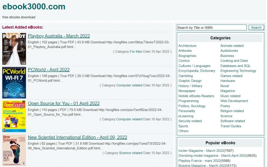
Task: Open PCWorld - April 2022 title link
Action: (x=49, y=70)
